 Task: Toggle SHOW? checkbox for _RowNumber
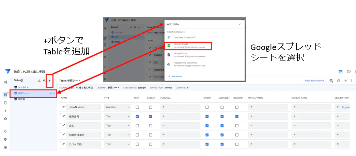[207, 107]
